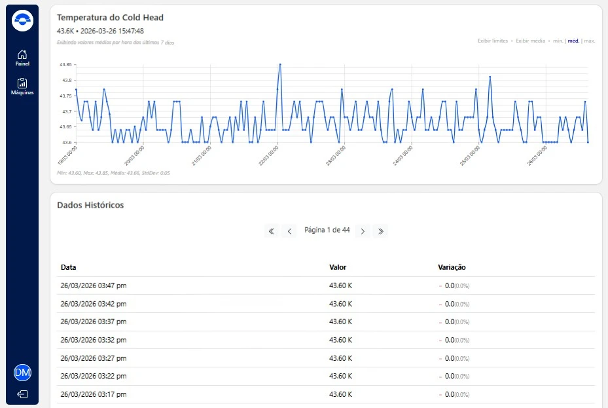Jump to the last history page

click(x=381, y=231)
